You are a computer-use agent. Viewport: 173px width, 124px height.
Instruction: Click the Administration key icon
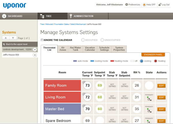(x=71, y=16)
